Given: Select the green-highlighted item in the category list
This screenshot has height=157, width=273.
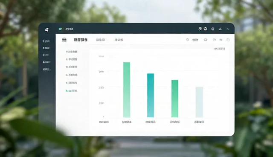Looking at the screenshot, I should [x=72, y=91].
